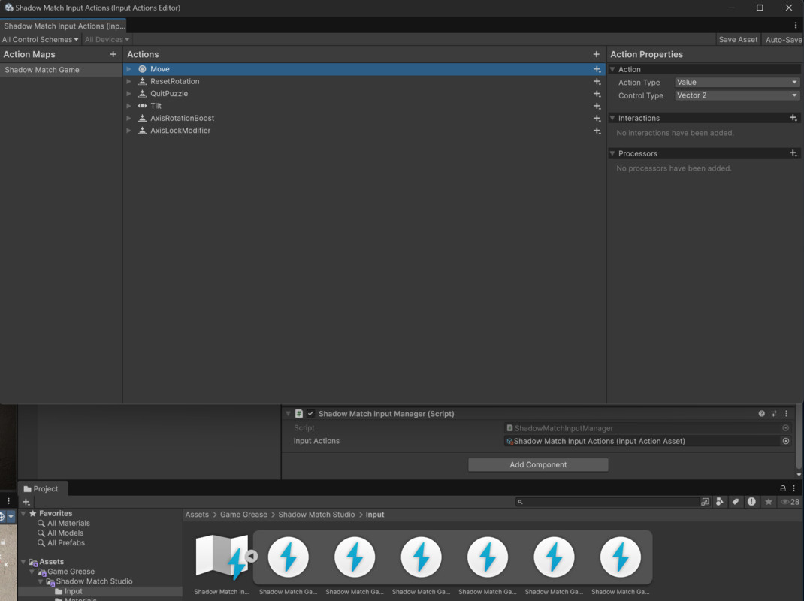Collapse Shadow Match Input Manager component
The image size is (804, 601).
pyautogui.click(x=289, y=414)
